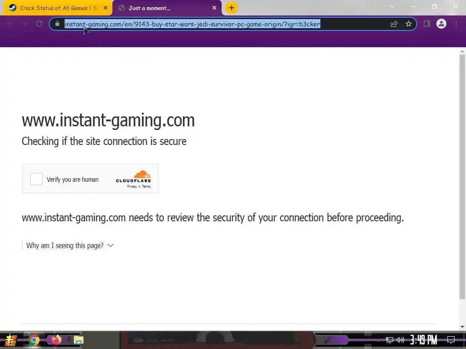Bookmark this page with star
The width and height of the screenshot is (466, 349).
[x=409, y=24]
